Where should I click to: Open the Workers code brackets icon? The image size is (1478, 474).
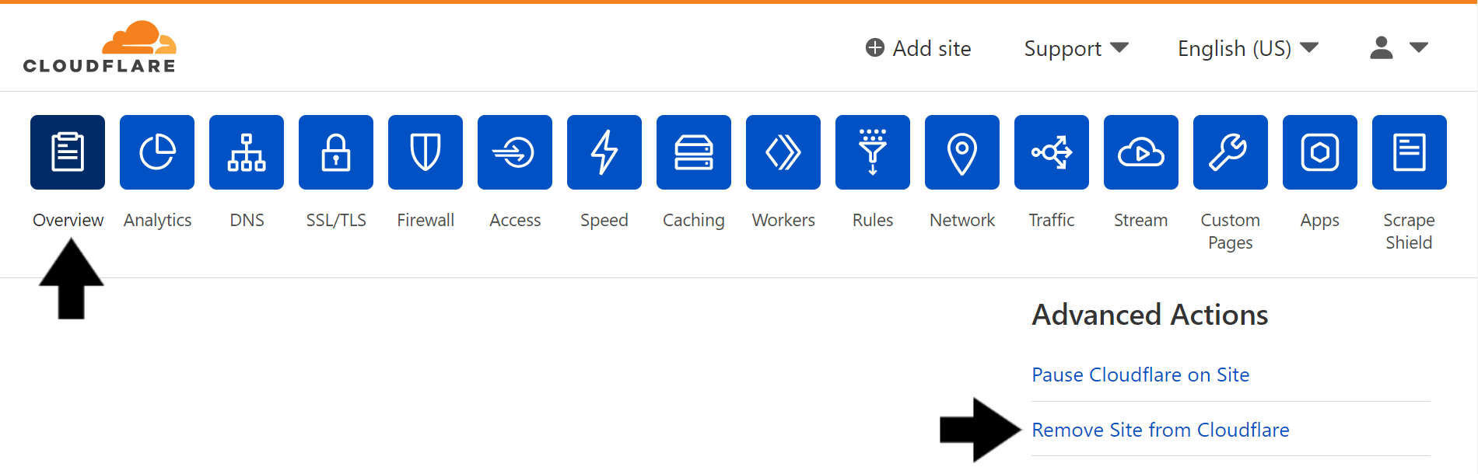783,152
